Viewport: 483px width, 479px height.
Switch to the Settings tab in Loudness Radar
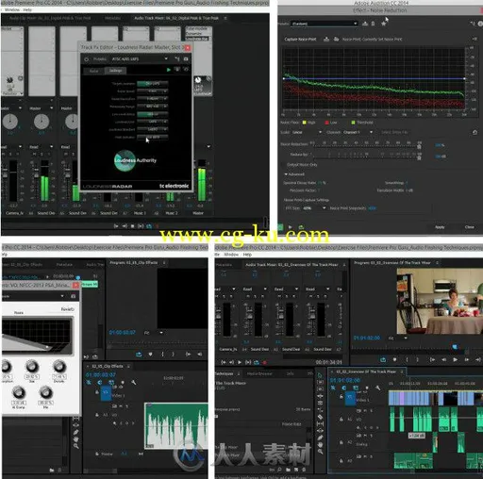tap(115, 71)
